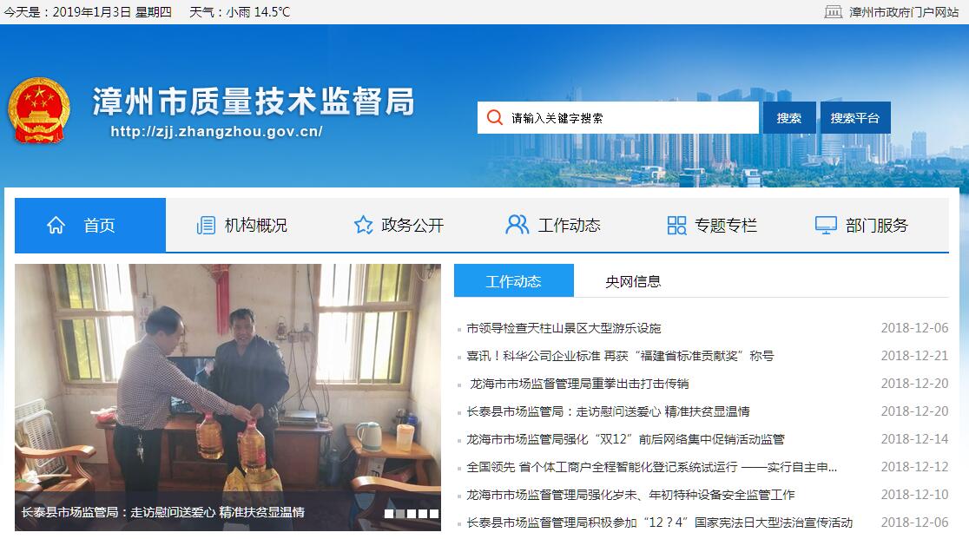Switch to the 央网信息 tab

tap(633, 281)
